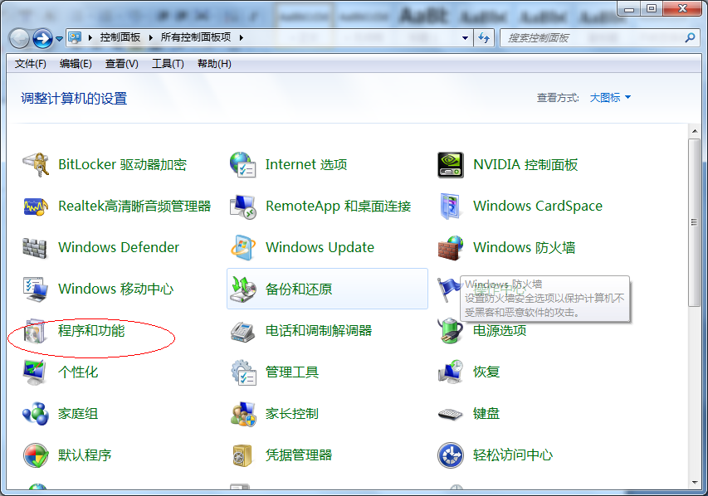Click the 个性化 link
The width and height of the screenshot is (708, 496).
[78, 372]
